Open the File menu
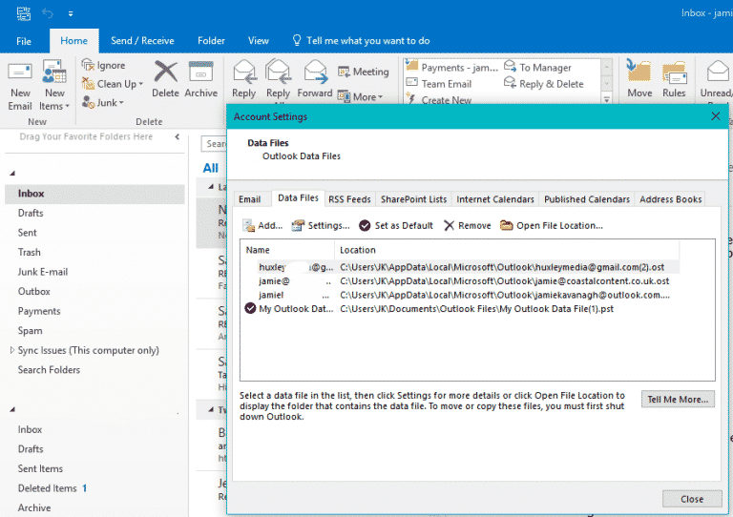 [24, 41]
